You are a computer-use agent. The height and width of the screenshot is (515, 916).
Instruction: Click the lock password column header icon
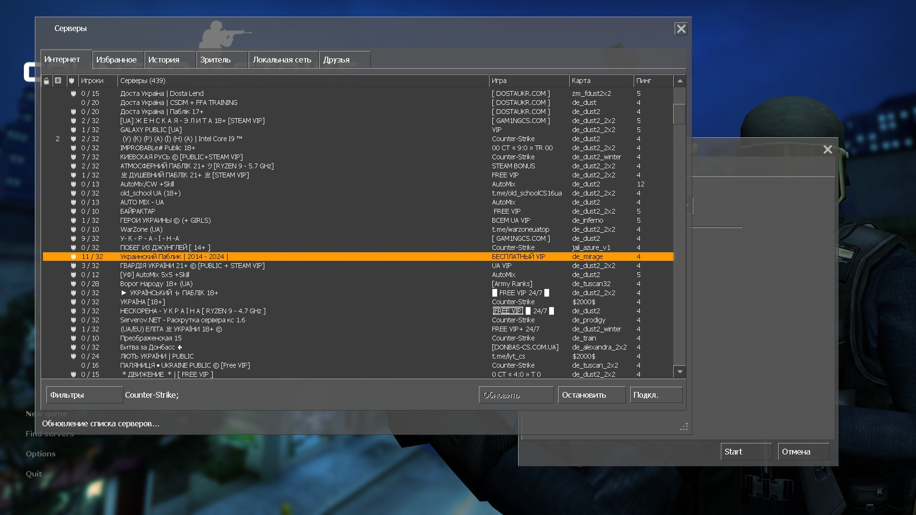coord(46,81)
